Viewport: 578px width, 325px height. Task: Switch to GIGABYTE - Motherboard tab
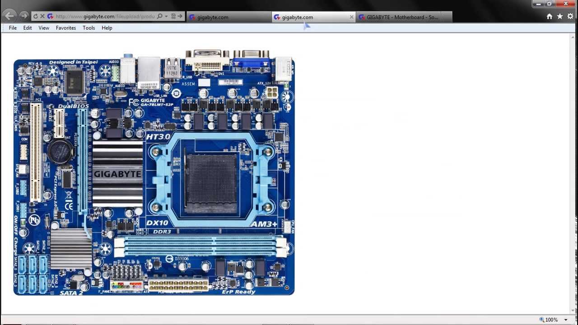398,17
